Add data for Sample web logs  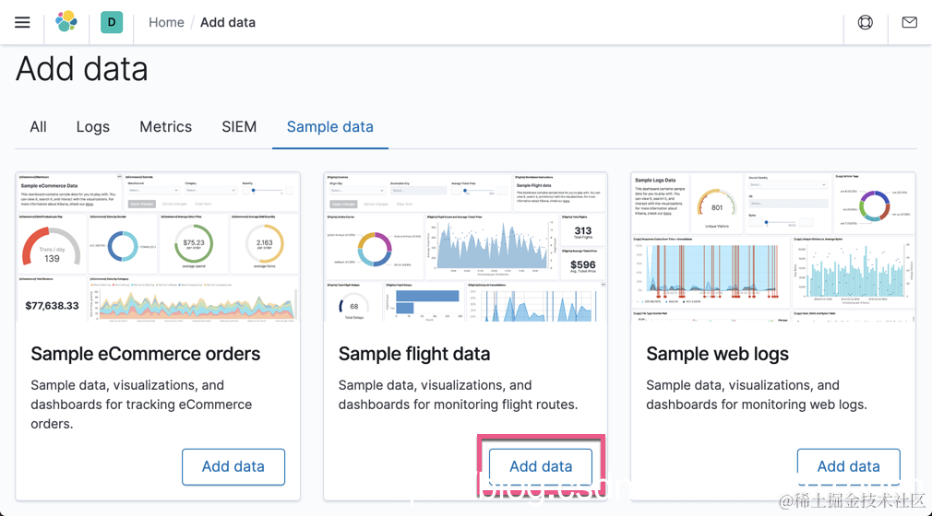point(848,466)
